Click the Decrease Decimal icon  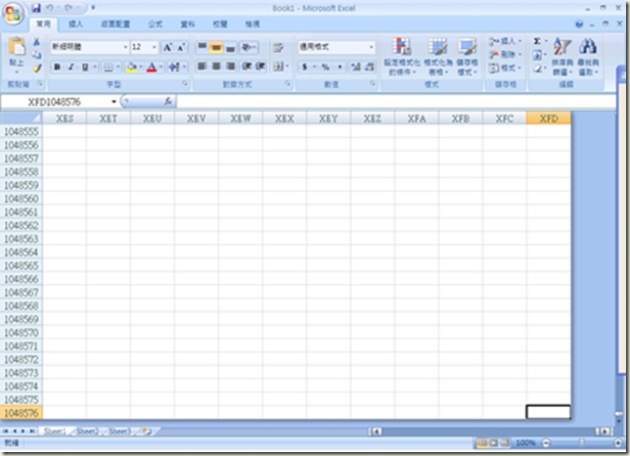[x=370, y=67]
